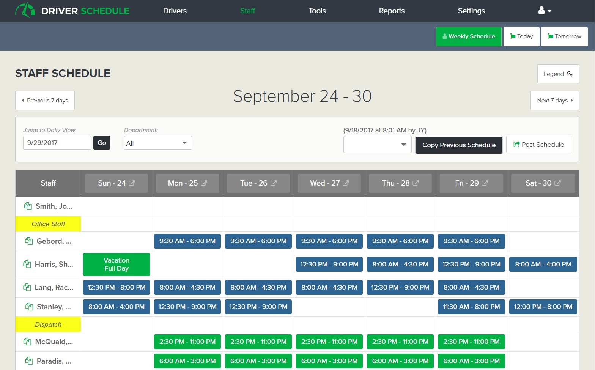
Task: Open Sat - 30 external link icon
Action: click(x=557, y=183)
